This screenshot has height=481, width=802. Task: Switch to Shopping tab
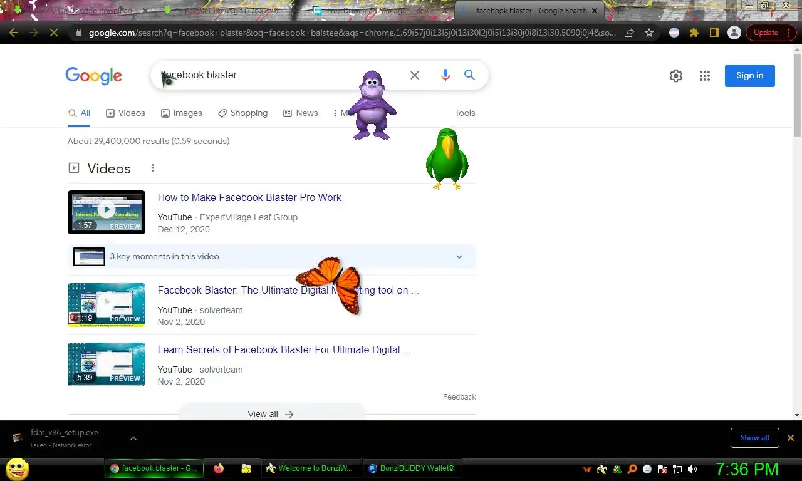(242, 113)
